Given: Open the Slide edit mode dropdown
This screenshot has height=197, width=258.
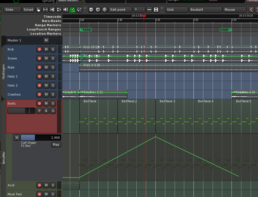Looking at the screenshot, I should (13, 10).
